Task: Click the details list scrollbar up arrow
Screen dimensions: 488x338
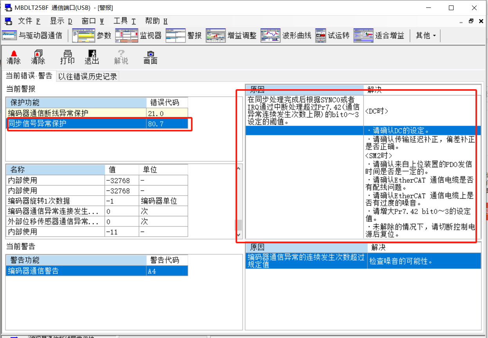Action: pyautogui.click(x=238, y=169)
